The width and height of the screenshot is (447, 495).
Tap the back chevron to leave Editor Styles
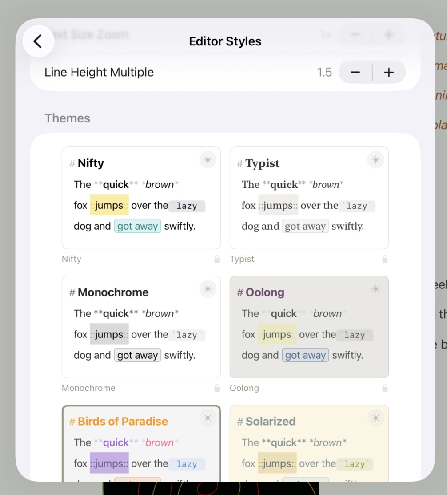38,41
